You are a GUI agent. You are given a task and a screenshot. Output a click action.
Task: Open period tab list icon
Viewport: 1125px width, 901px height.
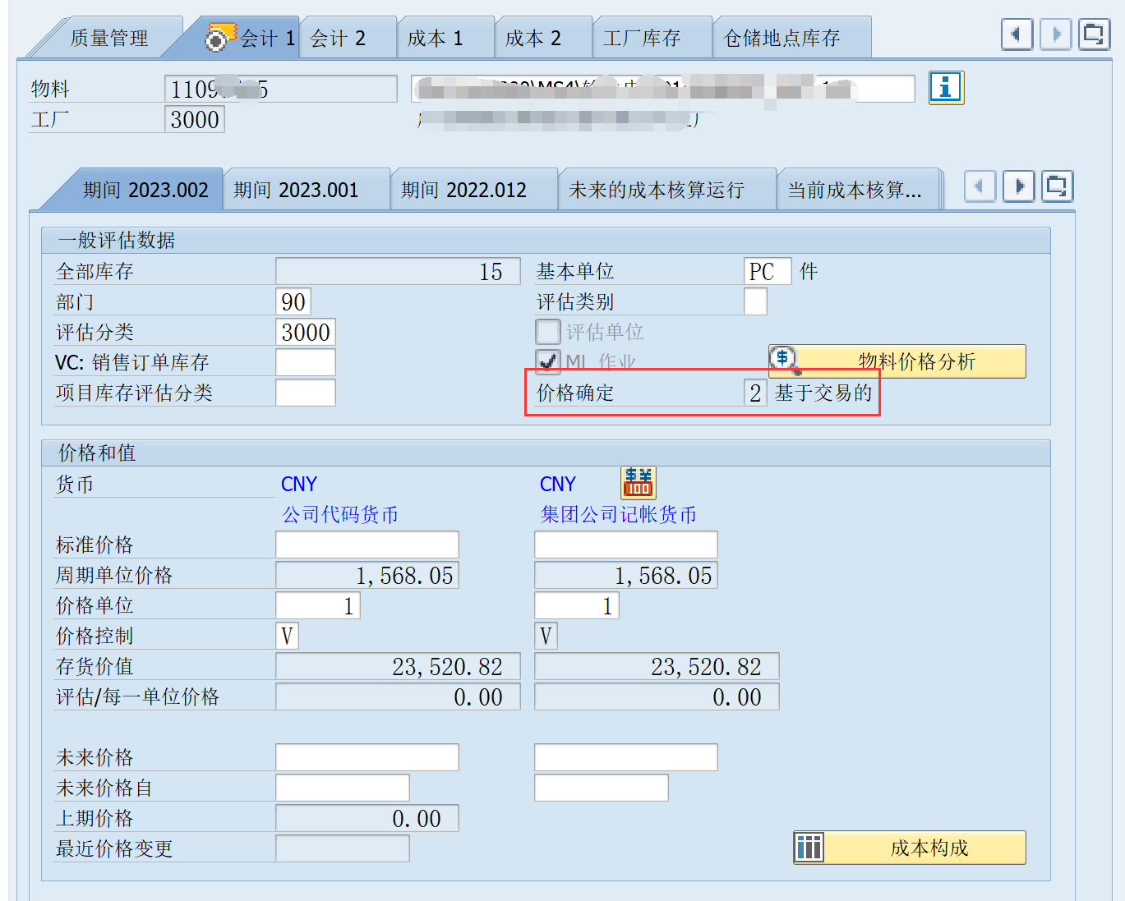[x=1058, y=186]
